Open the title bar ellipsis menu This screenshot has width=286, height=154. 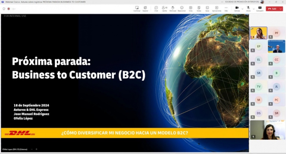(x=222, y=2)
